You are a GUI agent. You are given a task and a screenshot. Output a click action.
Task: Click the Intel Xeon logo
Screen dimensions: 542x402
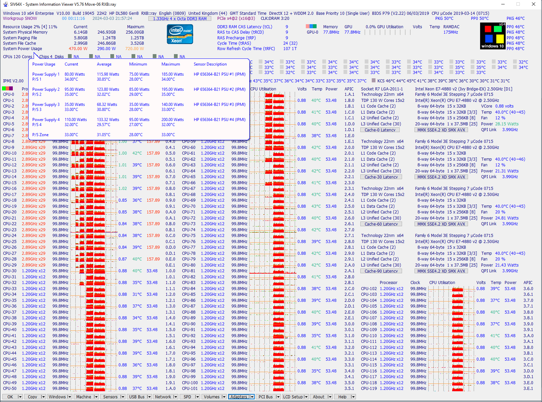pos(180,35)
